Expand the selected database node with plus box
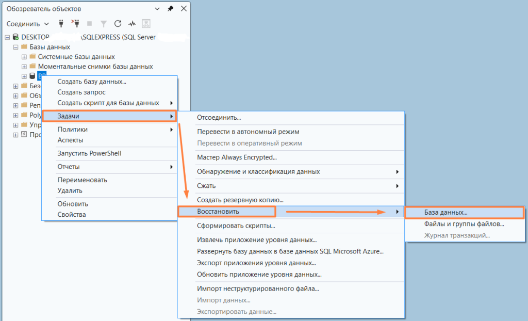Viewport: 528px width, 321px height. (x=24, y=76)
